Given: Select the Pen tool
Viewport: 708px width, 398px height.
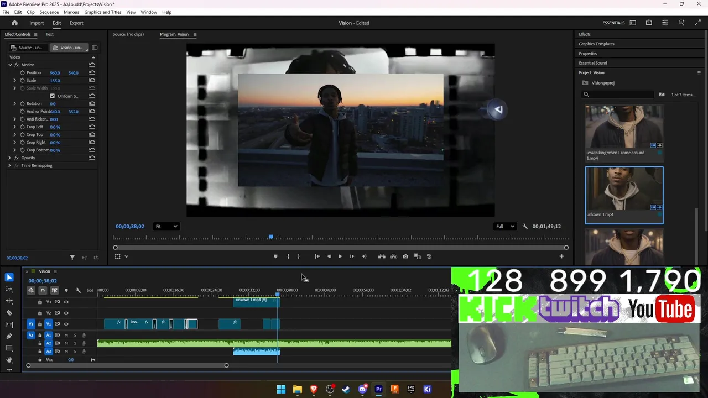Looking at the screenshot, I should point(9,336).
